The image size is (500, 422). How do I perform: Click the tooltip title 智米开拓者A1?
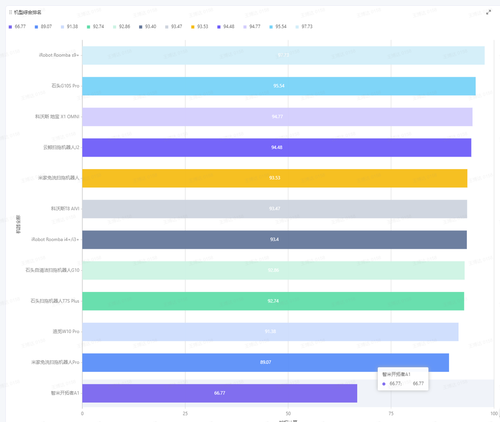coord(396,374)
